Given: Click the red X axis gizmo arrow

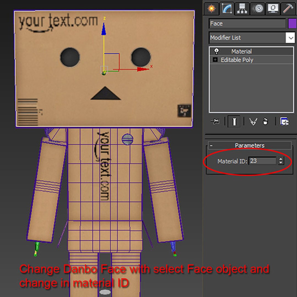Looking at the screenshot, I should (x=143, y=69).
